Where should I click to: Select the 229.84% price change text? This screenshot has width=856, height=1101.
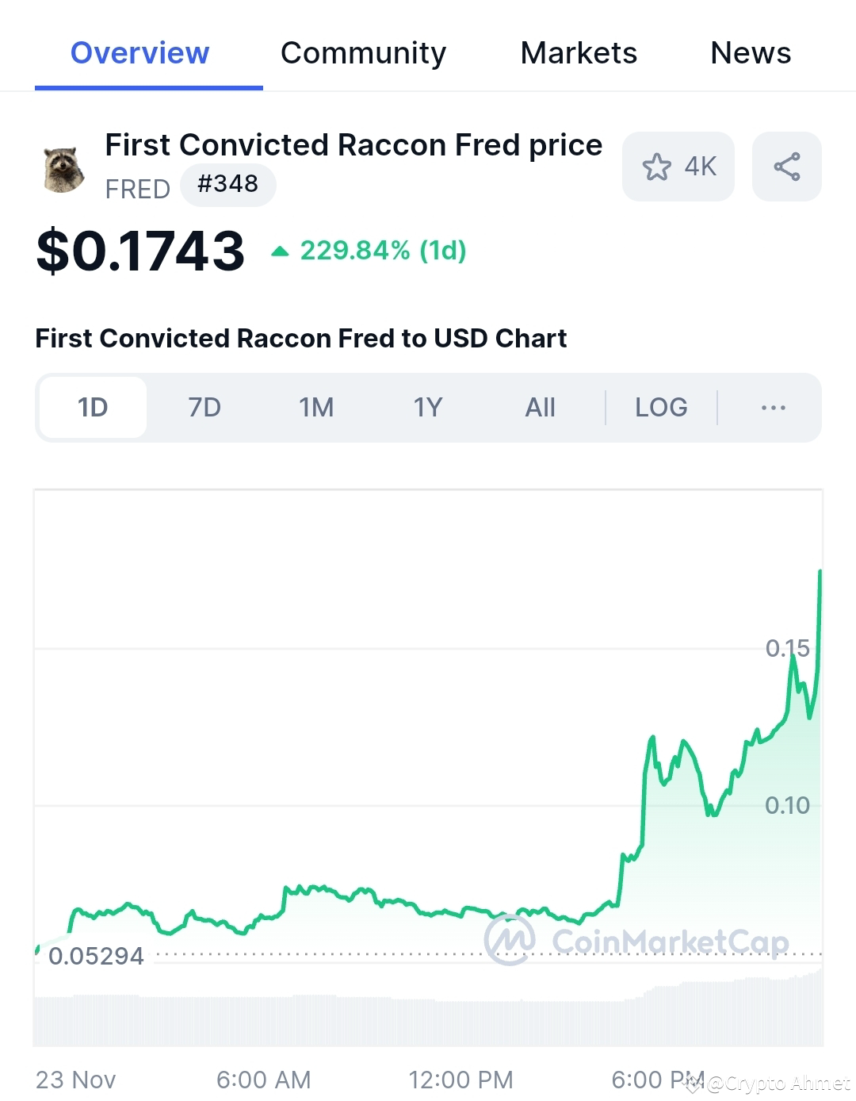[x=383, y=250]
